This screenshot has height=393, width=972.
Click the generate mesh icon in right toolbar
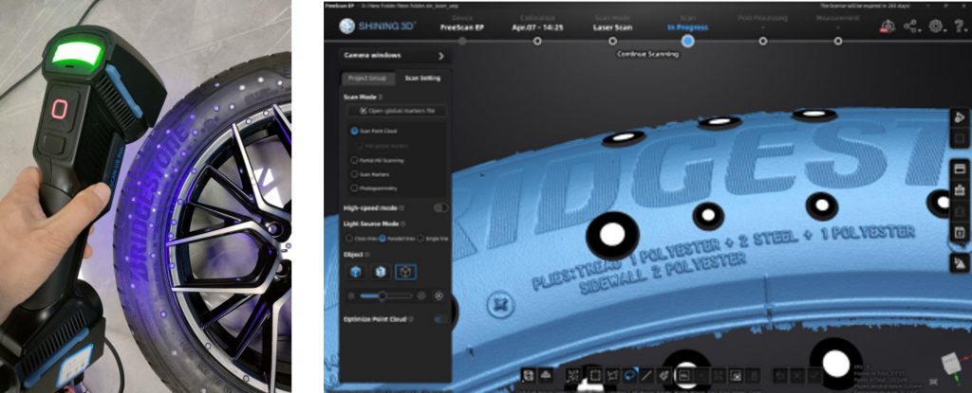coord(959,263)
